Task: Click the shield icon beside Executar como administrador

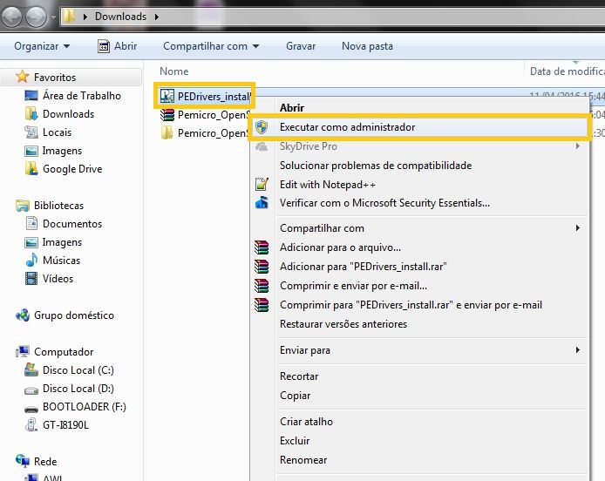Action: click(262, 127)
